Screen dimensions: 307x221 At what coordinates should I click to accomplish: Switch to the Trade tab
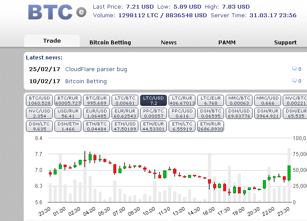(x=52, y=41)
